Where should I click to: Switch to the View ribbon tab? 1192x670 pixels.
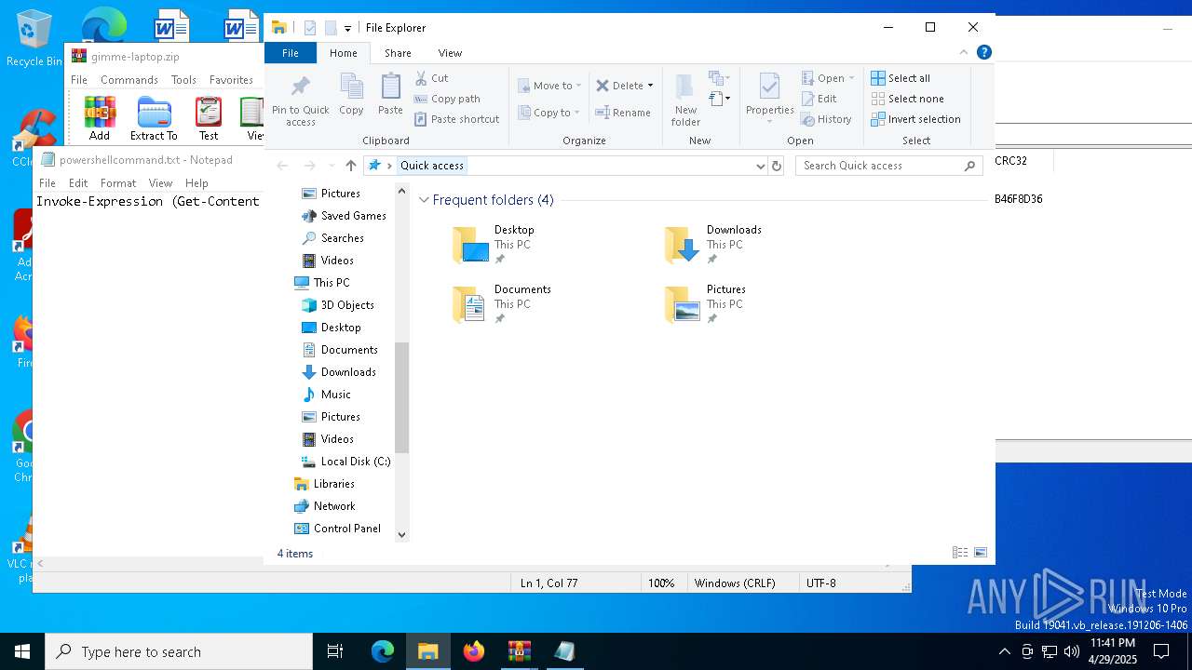(450, 53)
